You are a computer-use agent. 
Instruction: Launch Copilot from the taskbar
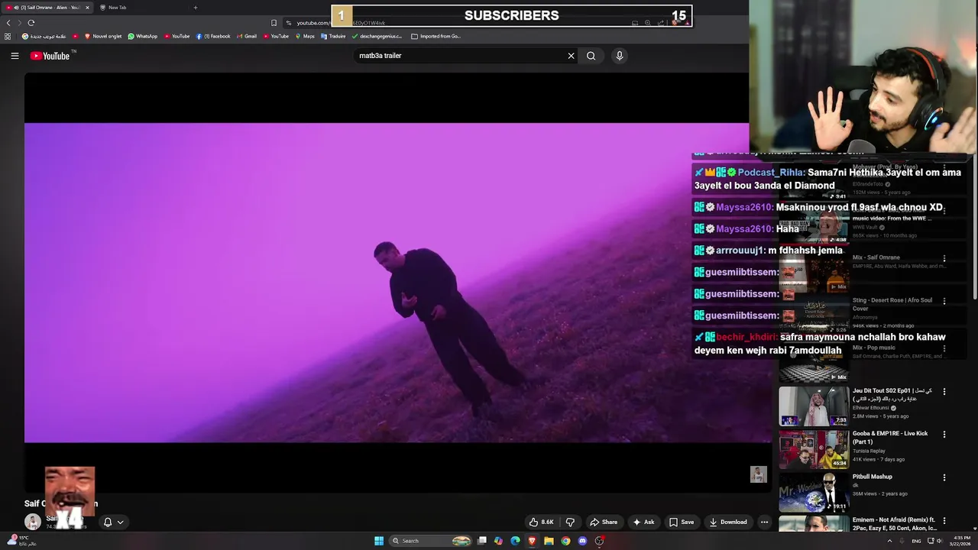[x=498, y=541]
